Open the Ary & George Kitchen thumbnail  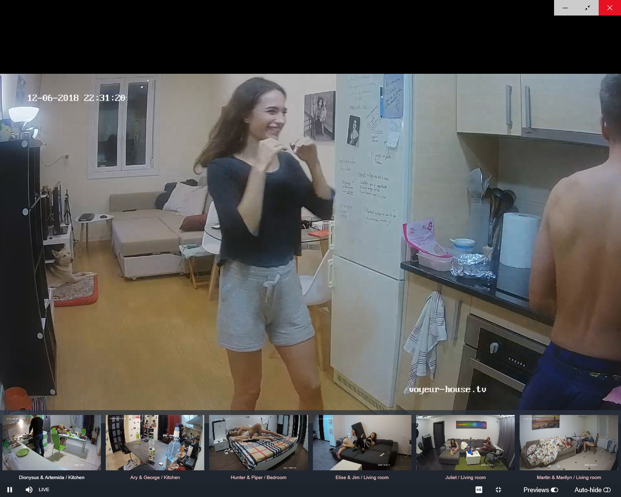155,443
